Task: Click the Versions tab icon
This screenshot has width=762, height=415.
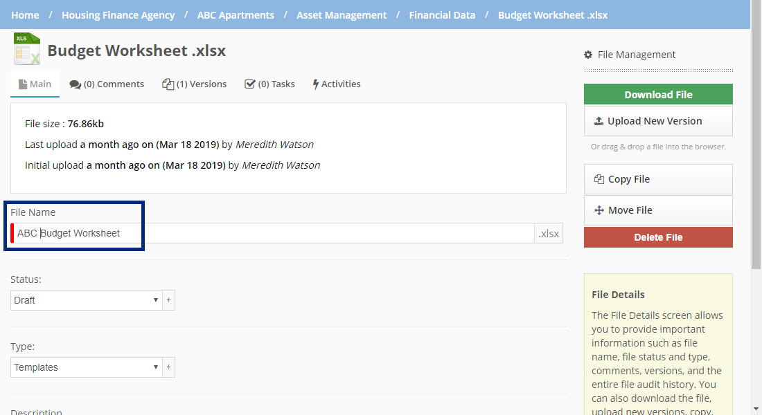Action: click(x=168, y=84)
